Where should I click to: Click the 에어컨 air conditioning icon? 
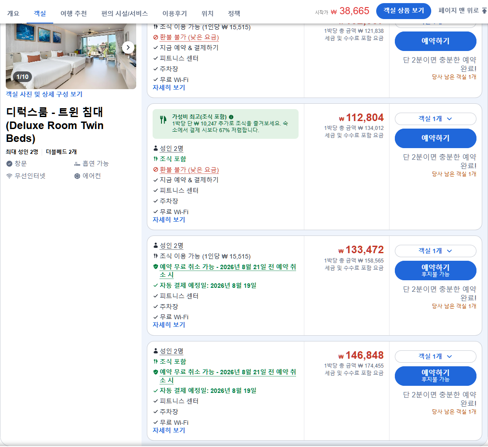pyautogui.click(x=77, y=176)
